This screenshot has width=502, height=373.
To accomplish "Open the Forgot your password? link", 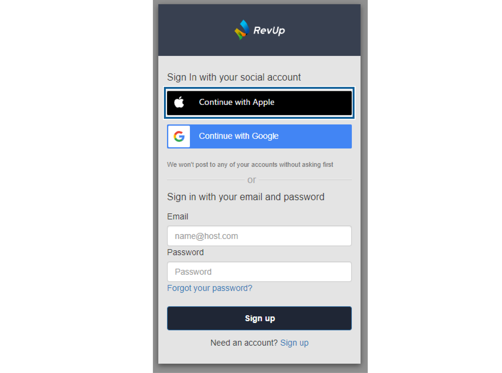I will 210,288.
